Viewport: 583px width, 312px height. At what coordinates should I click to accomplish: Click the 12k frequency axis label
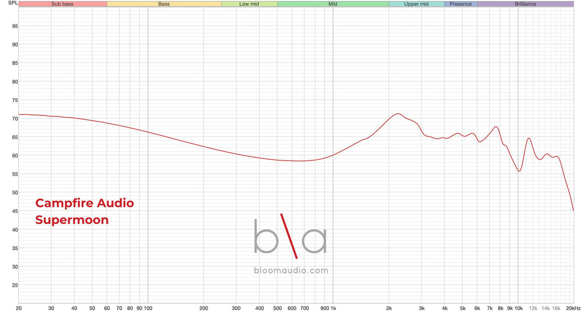click(533, 308)
